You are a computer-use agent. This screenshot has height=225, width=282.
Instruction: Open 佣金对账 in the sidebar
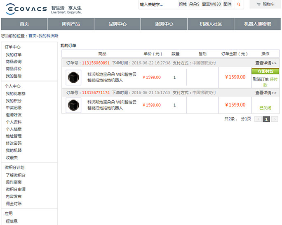(x=14, y=204)
